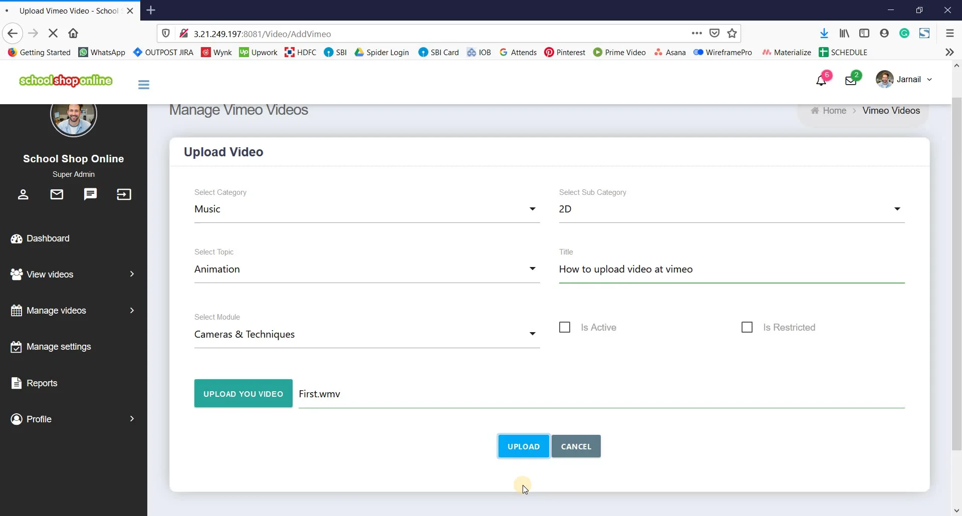Click the browser home icon
962x516 pixels.
pos(73,34)
